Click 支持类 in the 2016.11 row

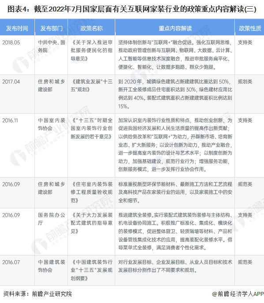pyautogui.click(x=245, y=120)
